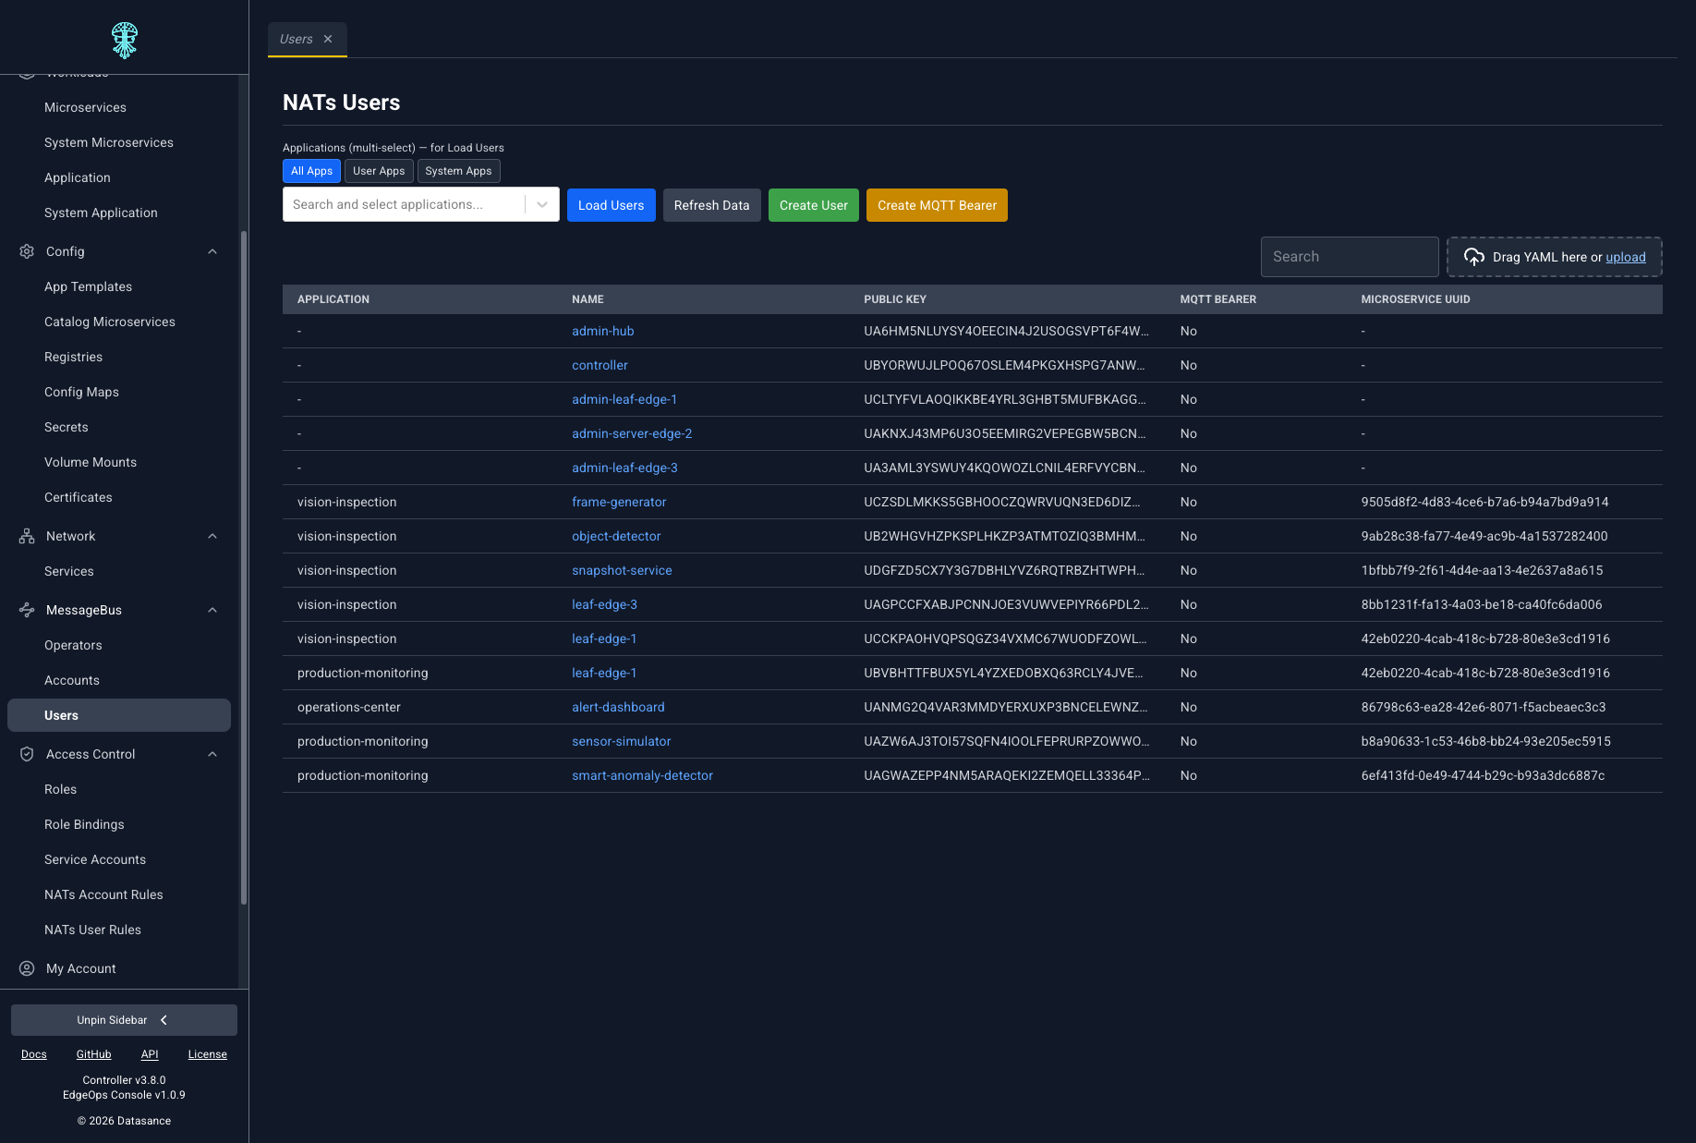Open the alert-dashboard user

[618, 707]
